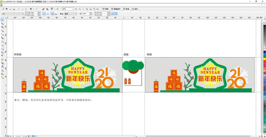Open the units (毫米) dropdown

click(76, 14)
